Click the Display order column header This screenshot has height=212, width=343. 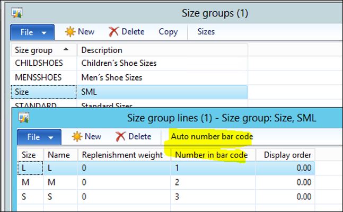coord(287,155)
